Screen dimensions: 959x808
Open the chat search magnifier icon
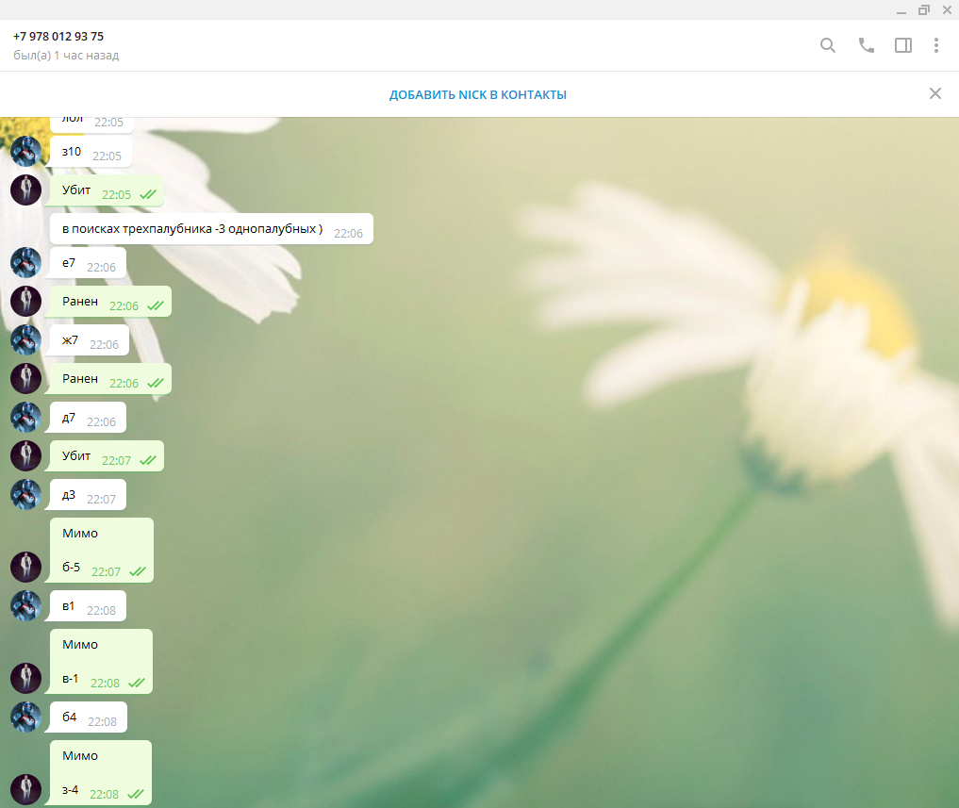(x=828, y=45)
